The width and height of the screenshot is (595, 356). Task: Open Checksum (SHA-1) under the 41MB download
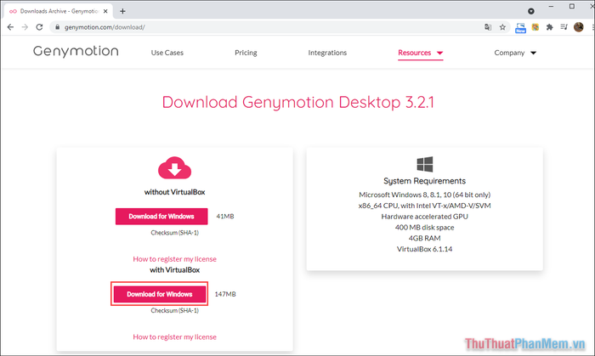pos(174,233)
